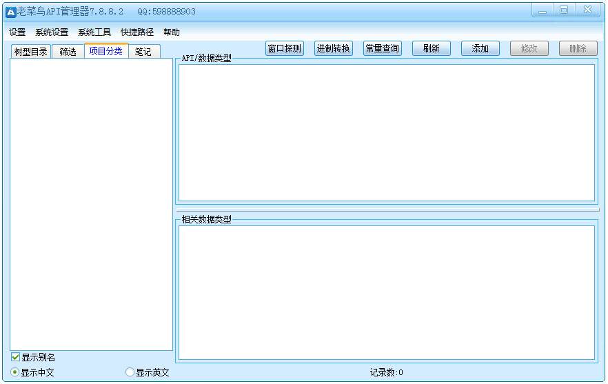Image resolution: width=608 pixels, height=384 pixels.
Task: Minimize the window
Action: pos(543,10)
